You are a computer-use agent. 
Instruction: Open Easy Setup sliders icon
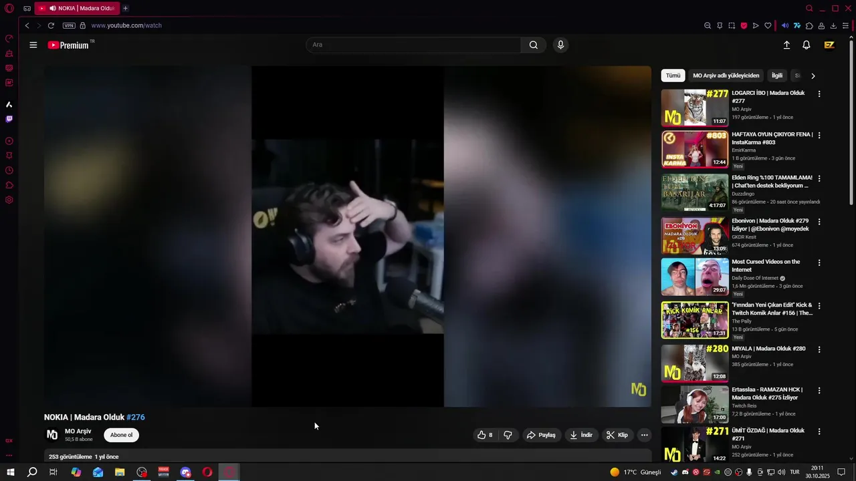tap(845, 25)
